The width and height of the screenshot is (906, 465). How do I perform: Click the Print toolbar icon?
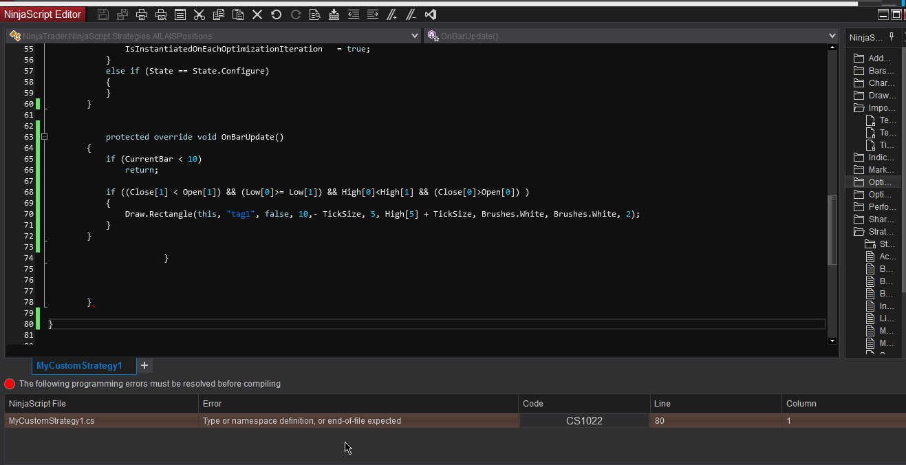(x=142, y=14)
